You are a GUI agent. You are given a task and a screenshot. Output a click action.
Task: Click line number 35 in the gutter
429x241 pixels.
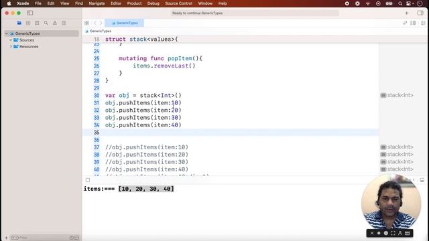click(97, 133)
